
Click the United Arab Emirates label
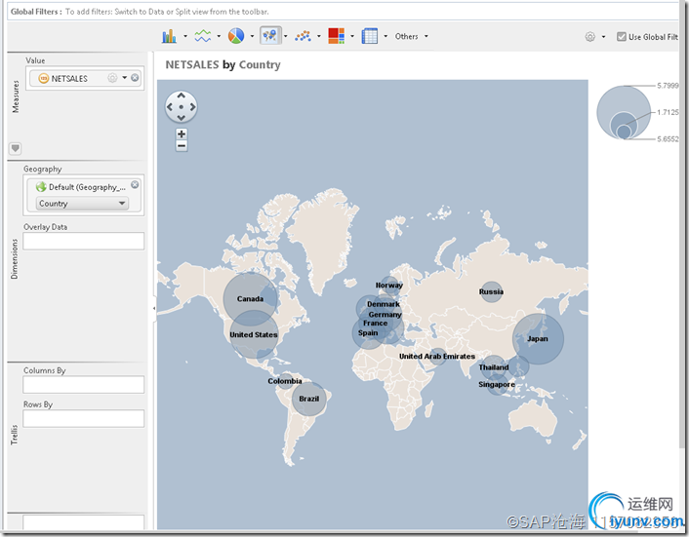pos(437,357)
